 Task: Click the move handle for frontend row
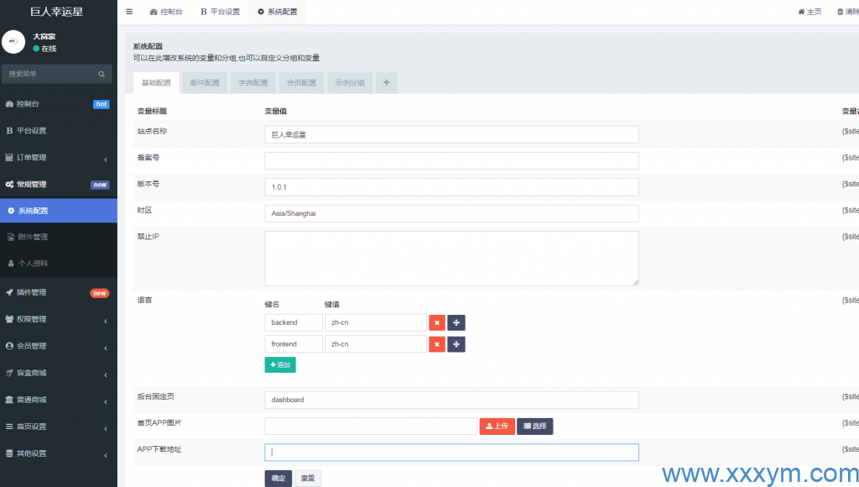click(x=456, y=344)
